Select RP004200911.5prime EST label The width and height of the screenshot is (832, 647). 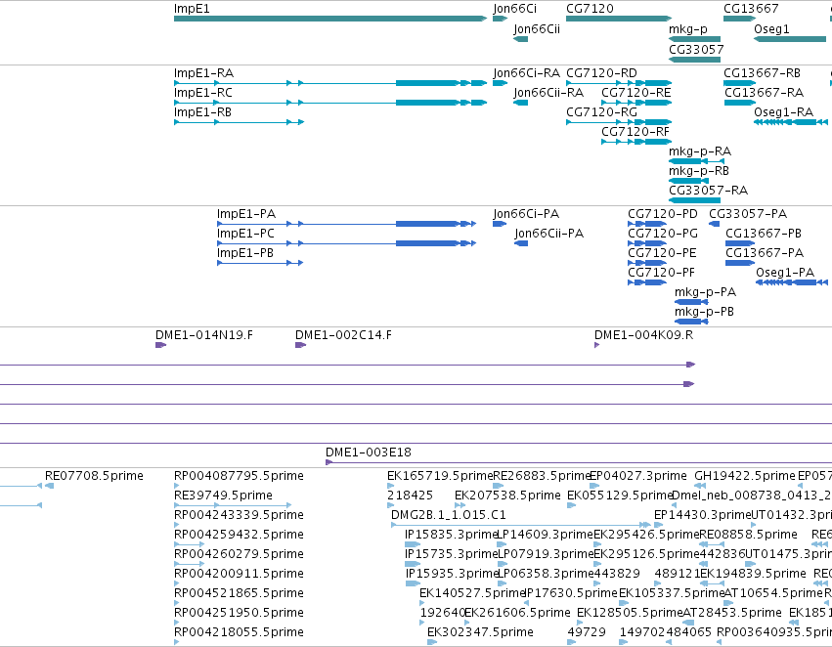pyautogui.click(x=239, y=574)
